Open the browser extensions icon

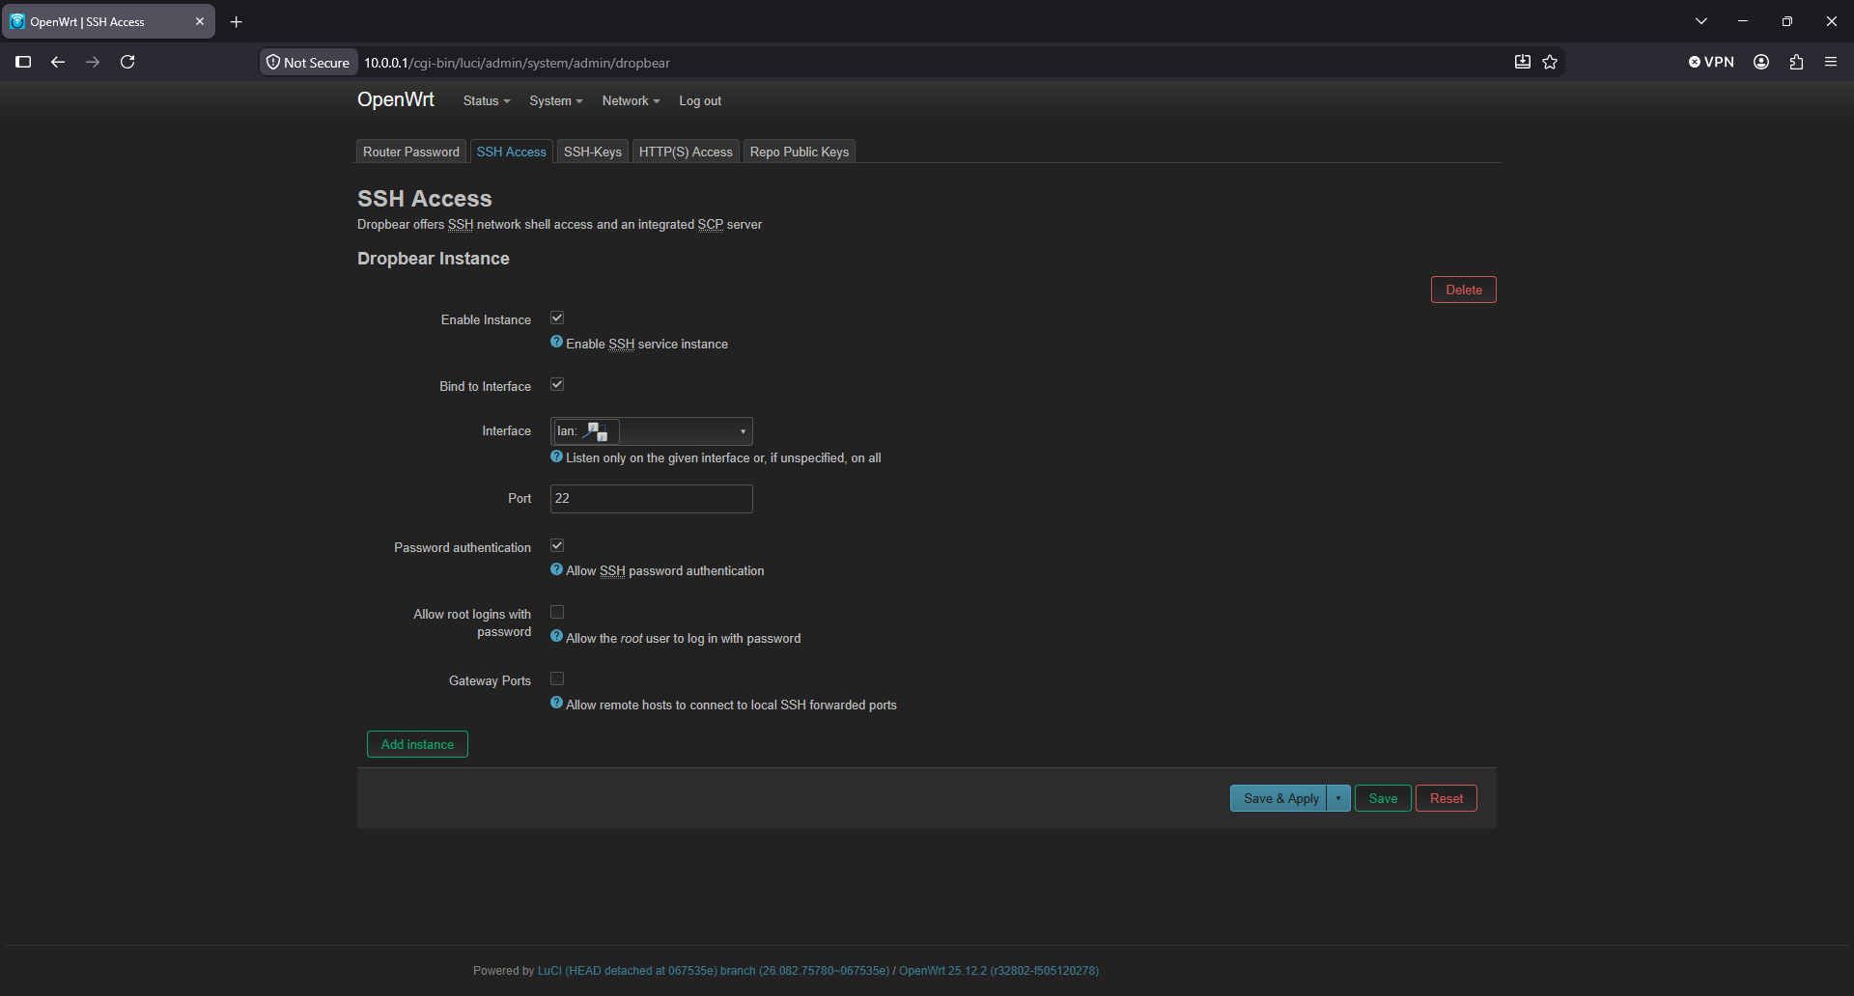[x=1796, y=62]
